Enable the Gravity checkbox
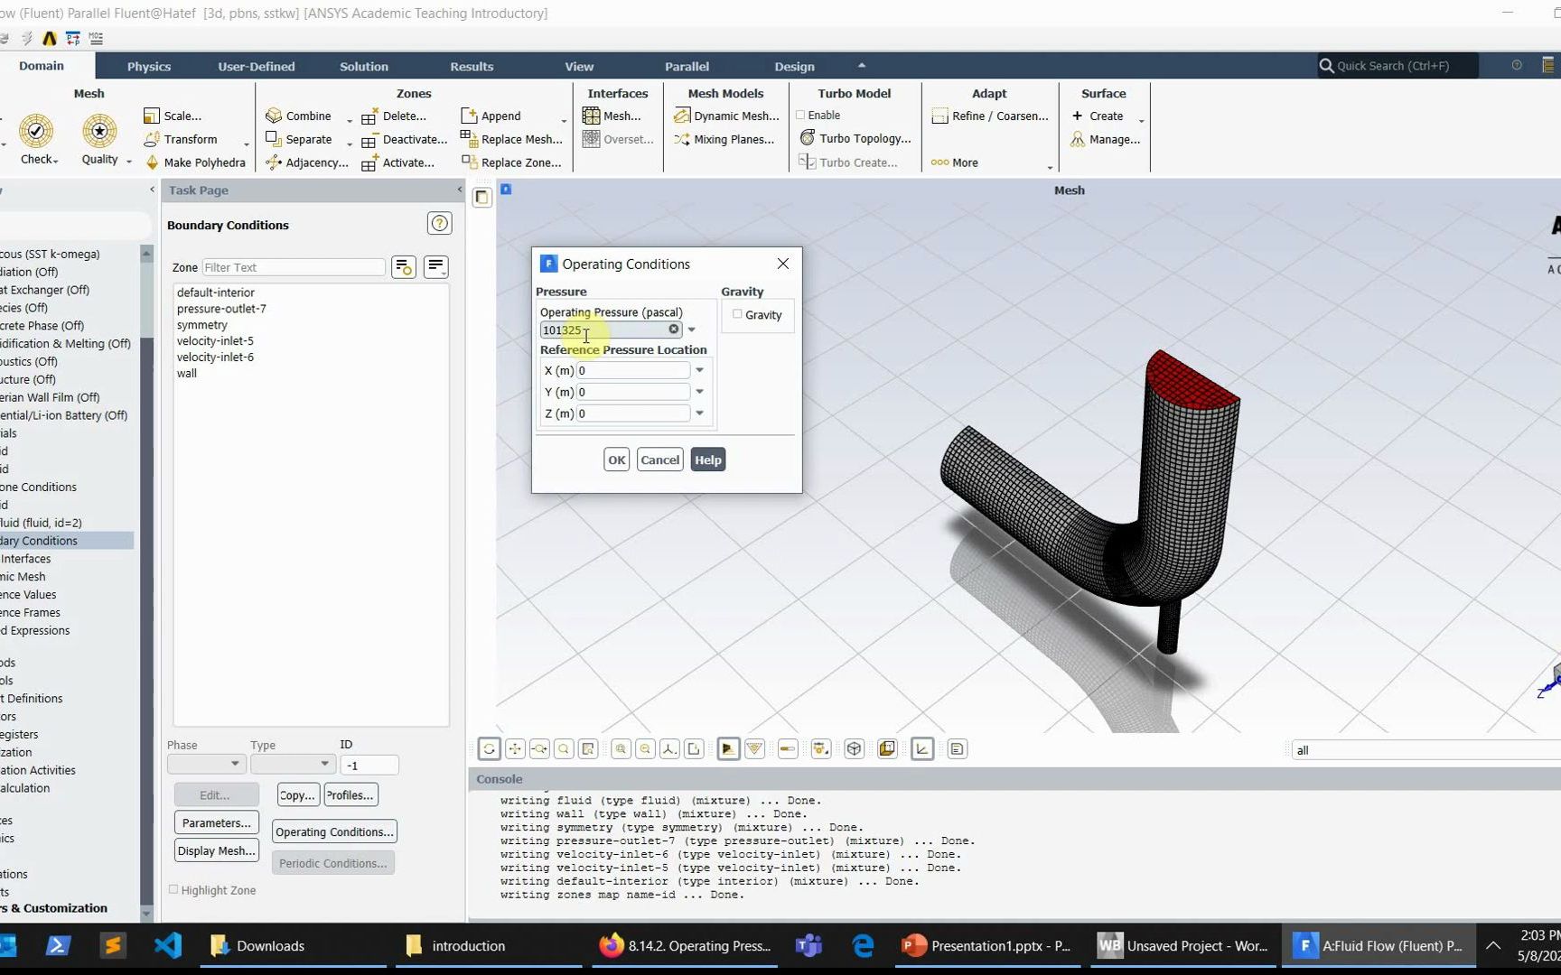The width and height of the screenshot is (1561, 975). coord(737,314)
